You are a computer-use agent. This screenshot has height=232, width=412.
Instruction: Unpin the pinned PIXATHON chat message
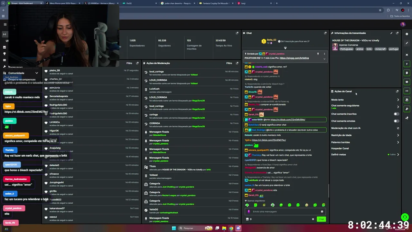[x=318, y=54]
